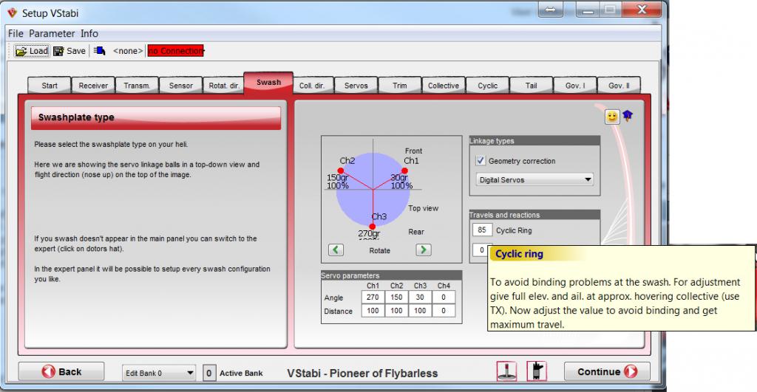Toggle the Geometry correction checkbox
757x392 pixels.
click(x=481, y=161)
